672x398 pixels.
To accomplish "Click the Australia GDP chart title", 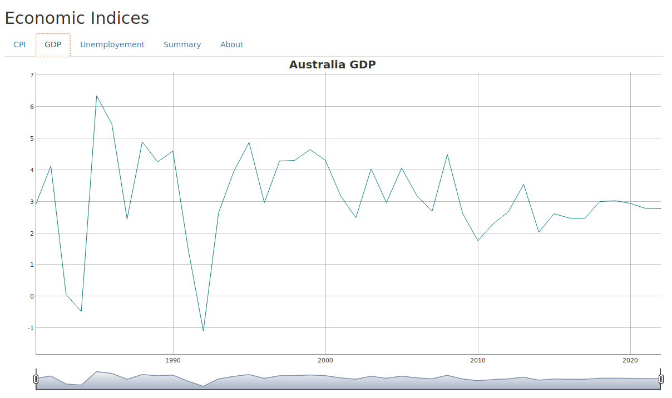I will pos(332,64).
